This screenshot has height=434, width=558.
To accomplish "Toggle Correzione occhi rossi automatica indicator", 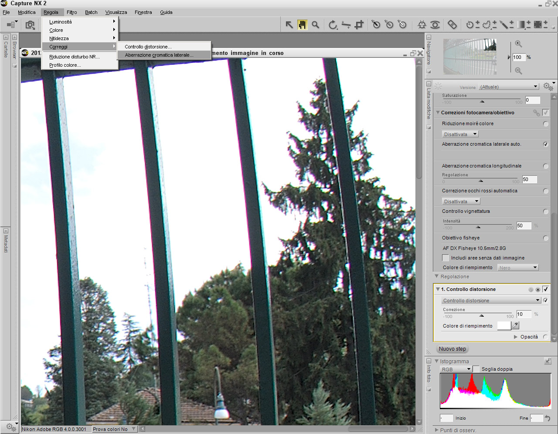I will (x=546, y=191).
